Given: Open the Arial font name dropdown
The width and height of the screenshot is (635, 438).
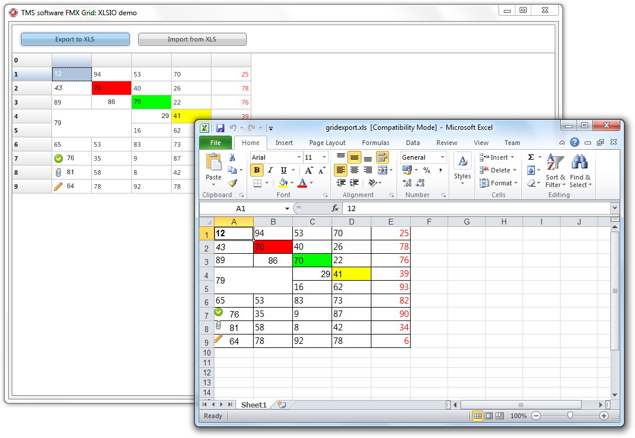Looking at the screenshot, I should (299, 157).
